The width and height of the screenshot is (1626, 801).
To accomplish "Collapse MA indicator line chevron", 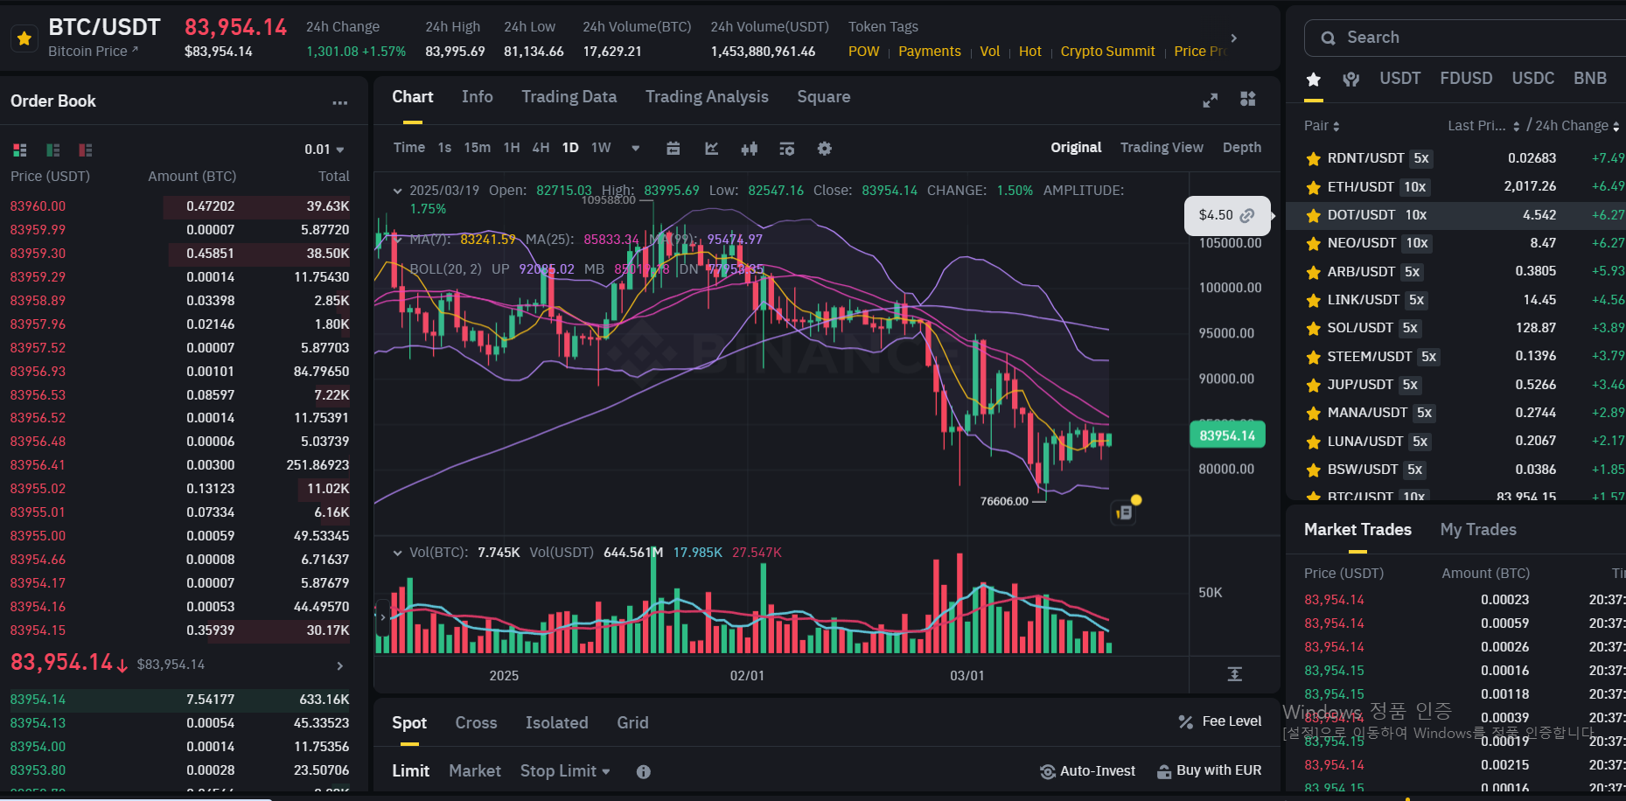I will click(x=398, y=240).
